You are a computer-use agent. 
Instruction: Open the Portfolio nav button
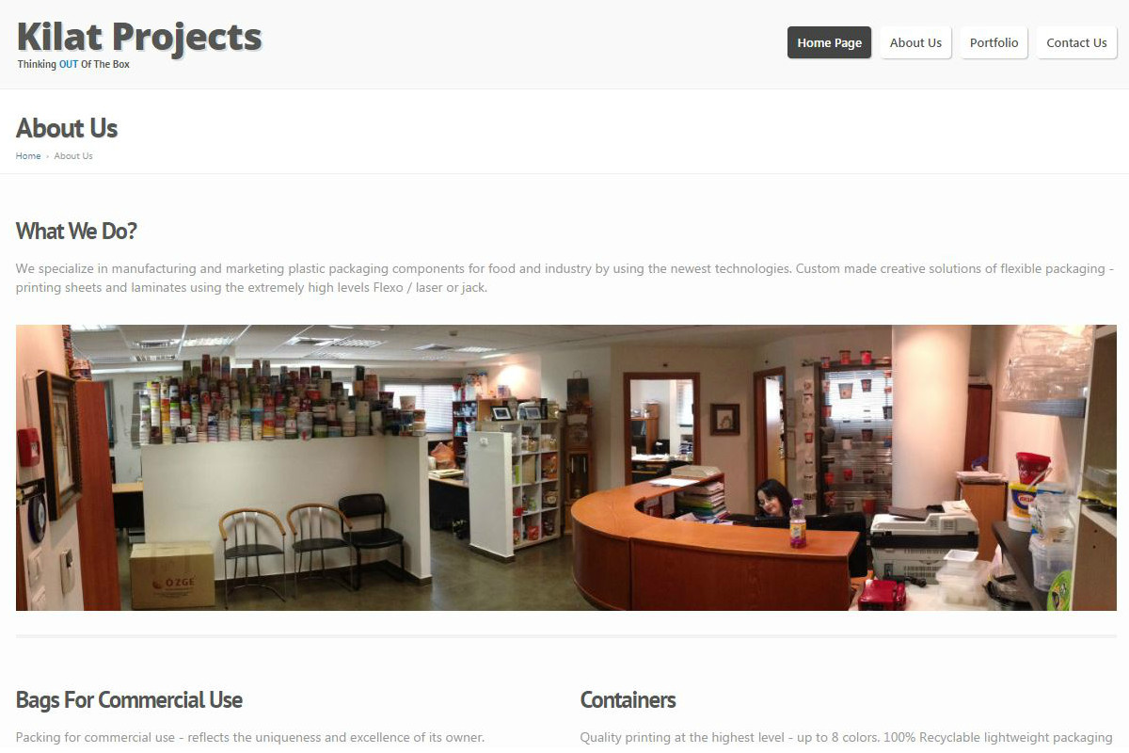pos(994,42)
